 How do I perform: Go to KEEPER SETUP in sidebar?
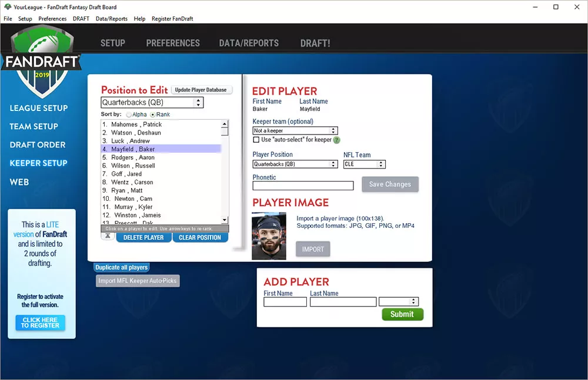[38, 163]
